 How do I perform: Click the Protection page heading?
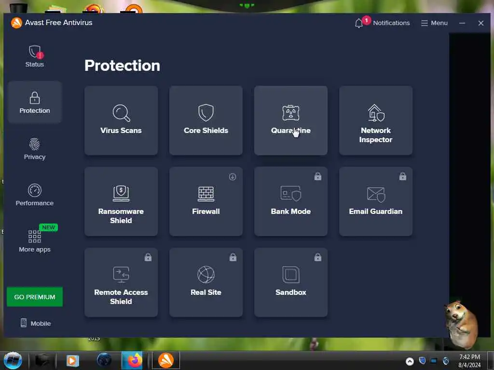[x=122, y=66]
